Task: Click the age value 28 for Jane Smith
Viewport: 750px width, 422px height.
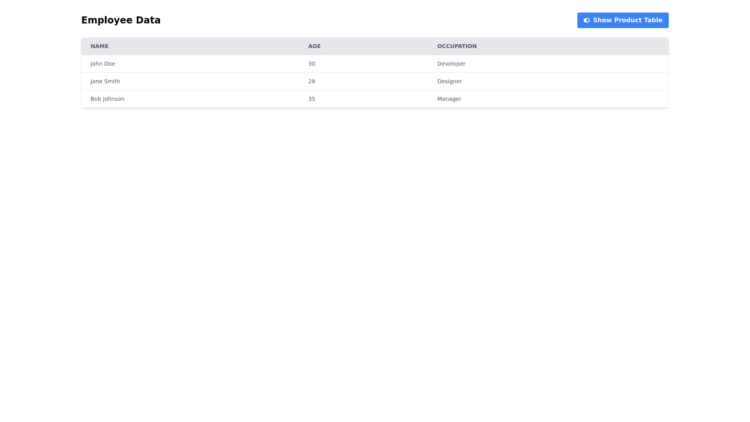Action: pos(311,81)
